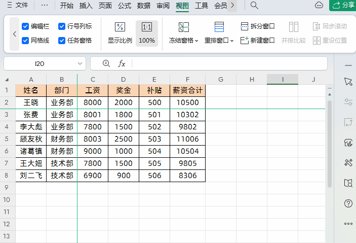Switch to the 开始 tab

coord(66,6)
